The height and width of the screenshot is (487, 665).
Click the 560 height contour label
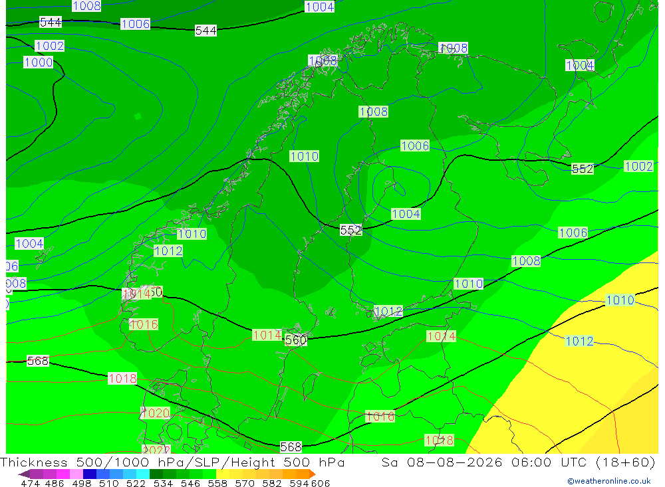[x=296, y=340]
